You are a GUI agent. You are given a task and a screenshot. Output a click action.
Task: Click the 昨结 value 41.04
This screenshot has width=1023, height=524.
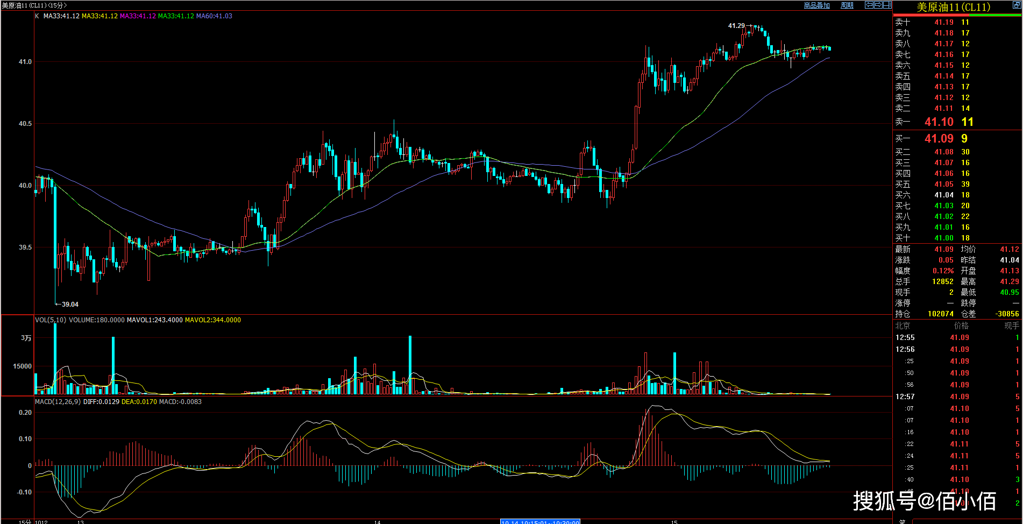point(1010,260)
